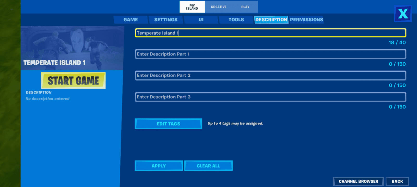Open the Game tab
The width and height of the screenshot is (417, 187).
click(131, 20)
